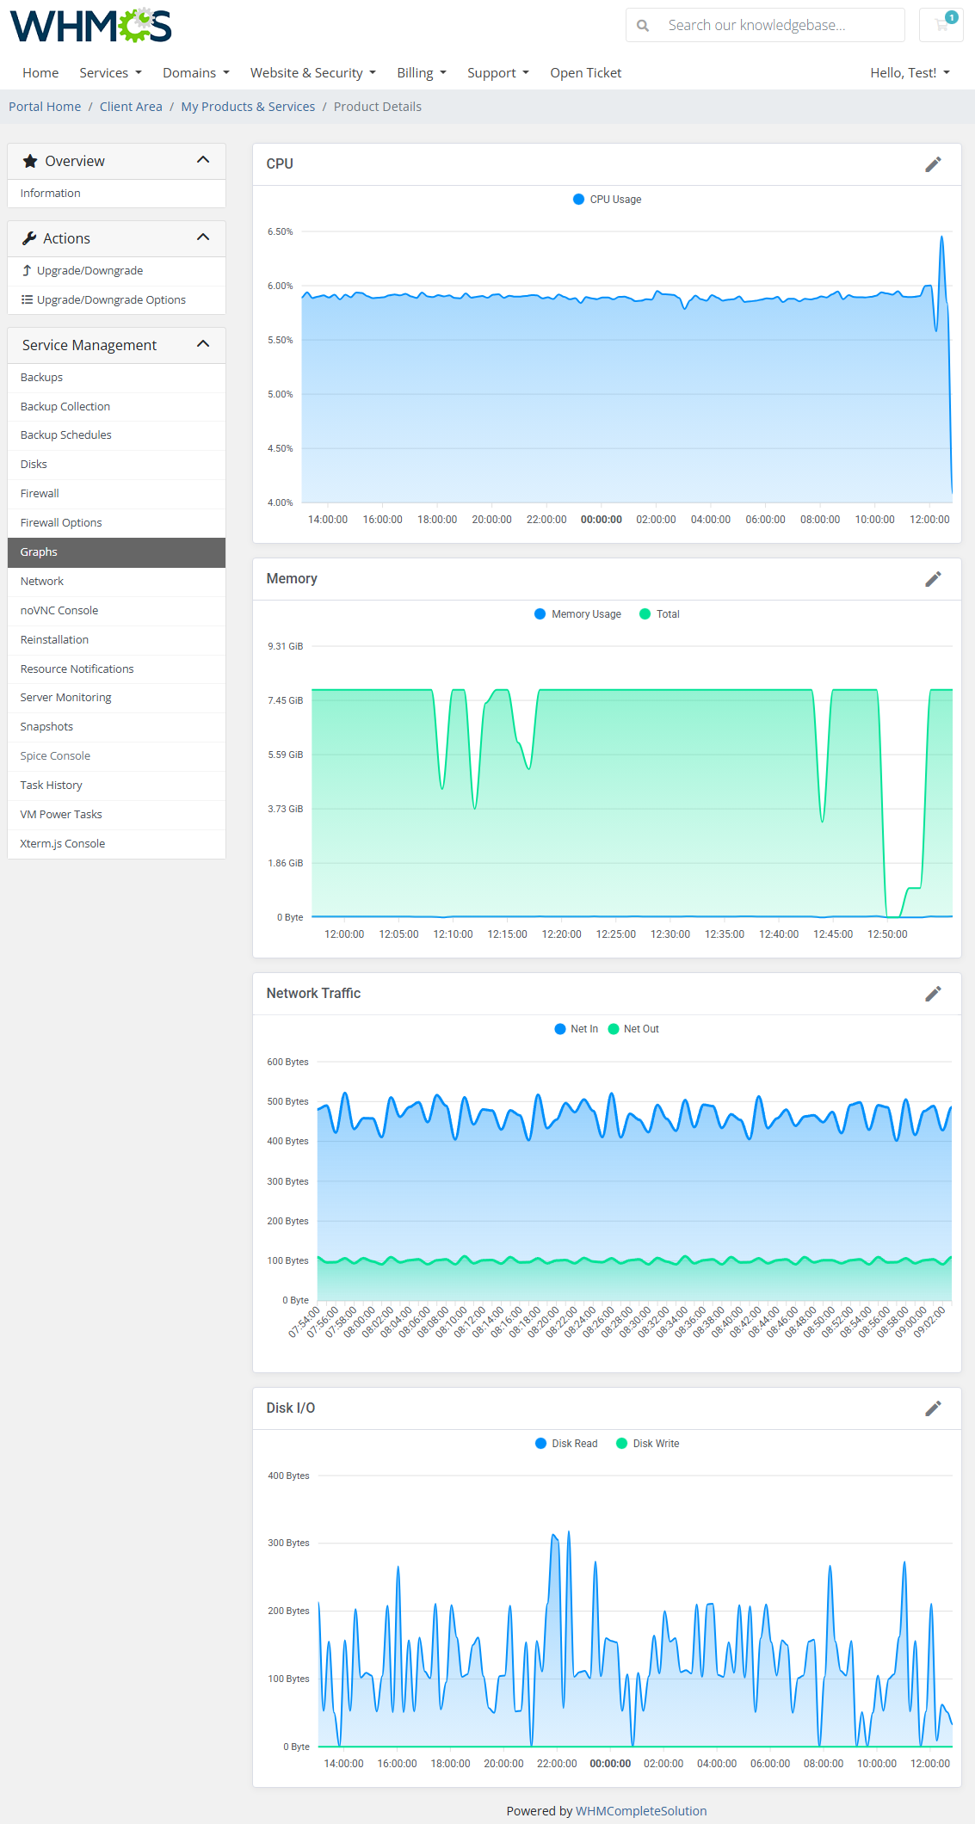Toggle the Disk Write legend series
This screenshot has height=1824, width=975.
[x=647, y=1444]
